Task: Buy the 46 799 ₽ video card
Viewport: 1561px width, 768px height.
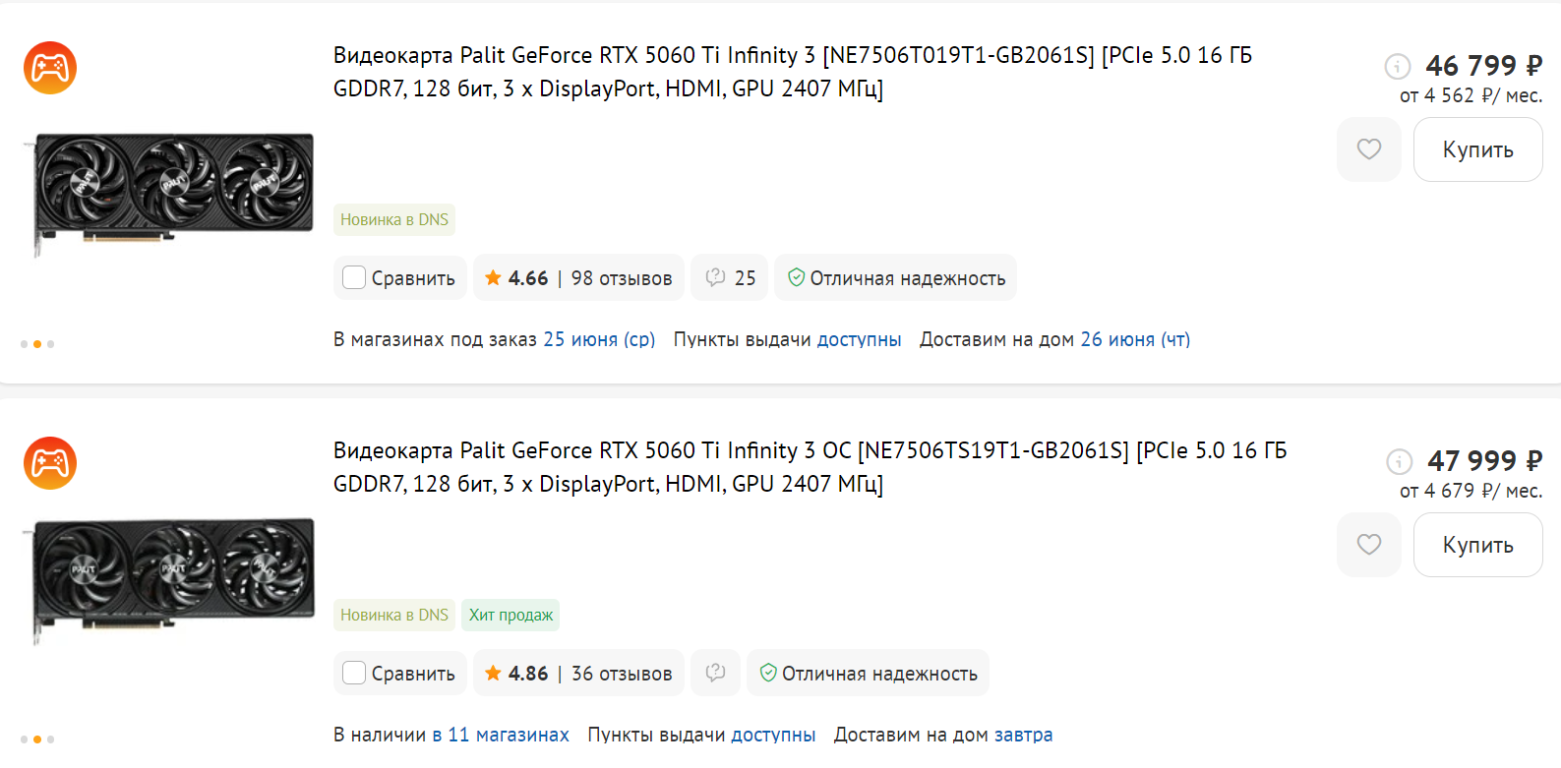Action: coord(1477,149)
